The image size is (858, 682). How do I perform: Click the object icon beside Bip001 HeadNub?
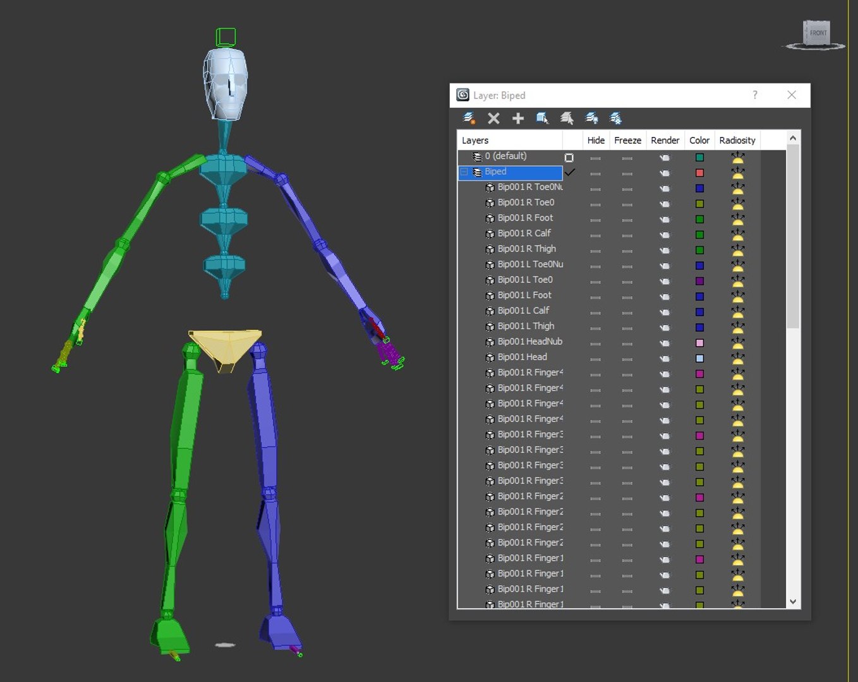pos(490,342)
